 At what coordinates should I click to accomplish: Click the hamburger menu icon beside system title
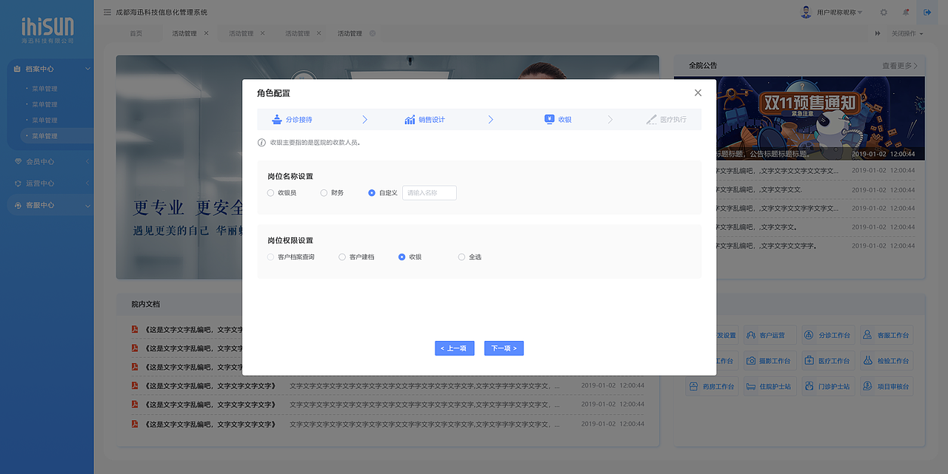pyautogui.click(x=106, y=12)
